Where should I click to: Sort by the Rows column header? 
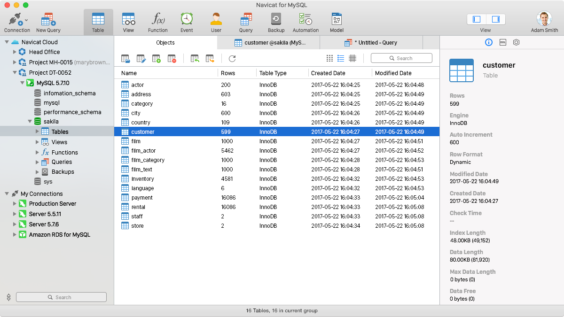(237, 73)
